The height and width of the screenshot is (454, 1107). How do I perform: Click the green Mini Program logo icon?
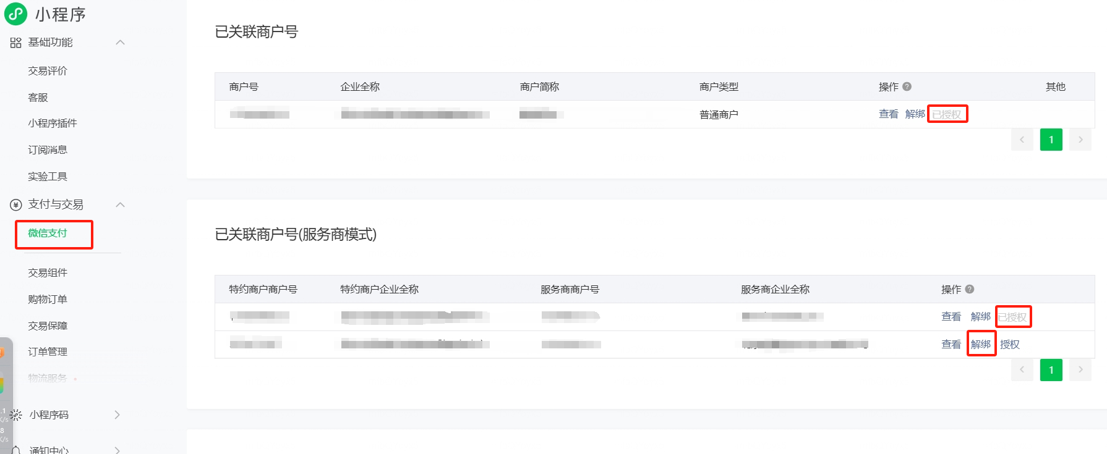point(15,14)
